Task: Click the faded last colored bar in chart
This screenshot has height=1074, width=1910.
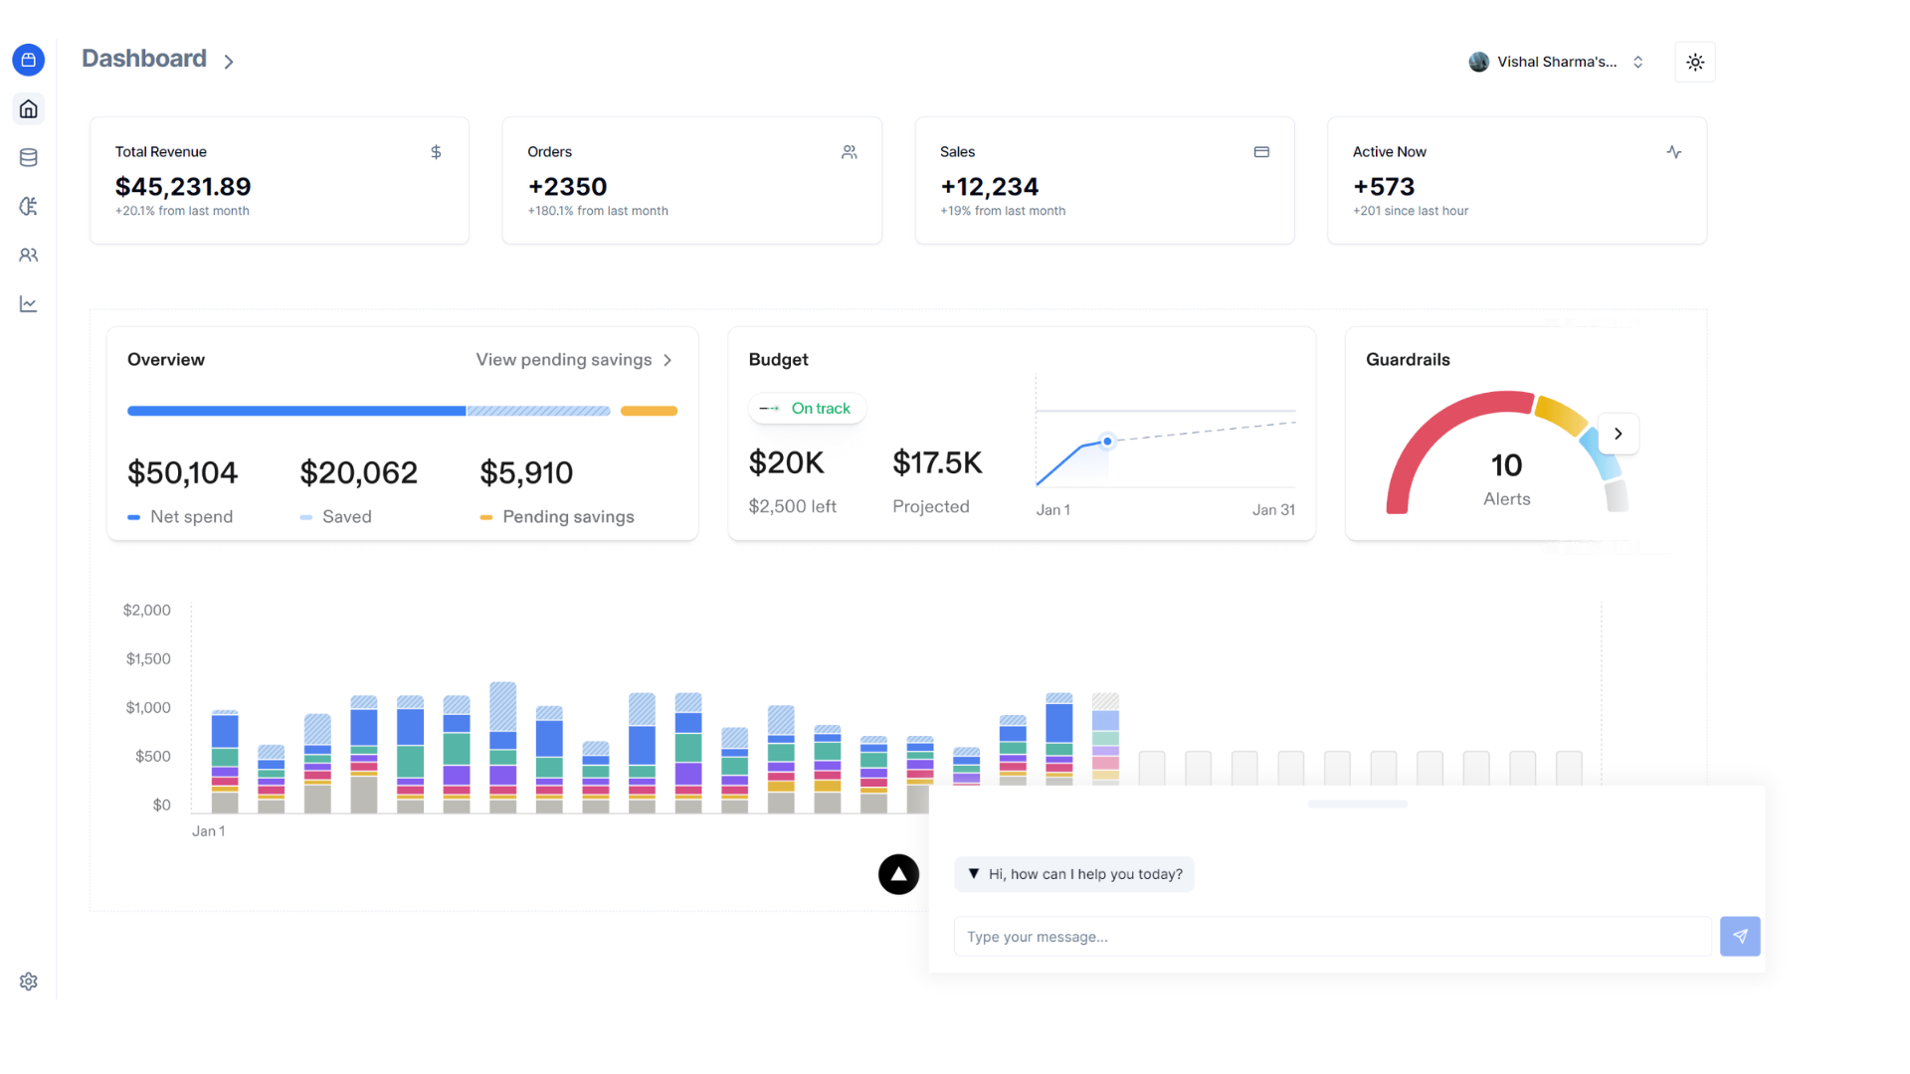Action: tap(1106, 740)
